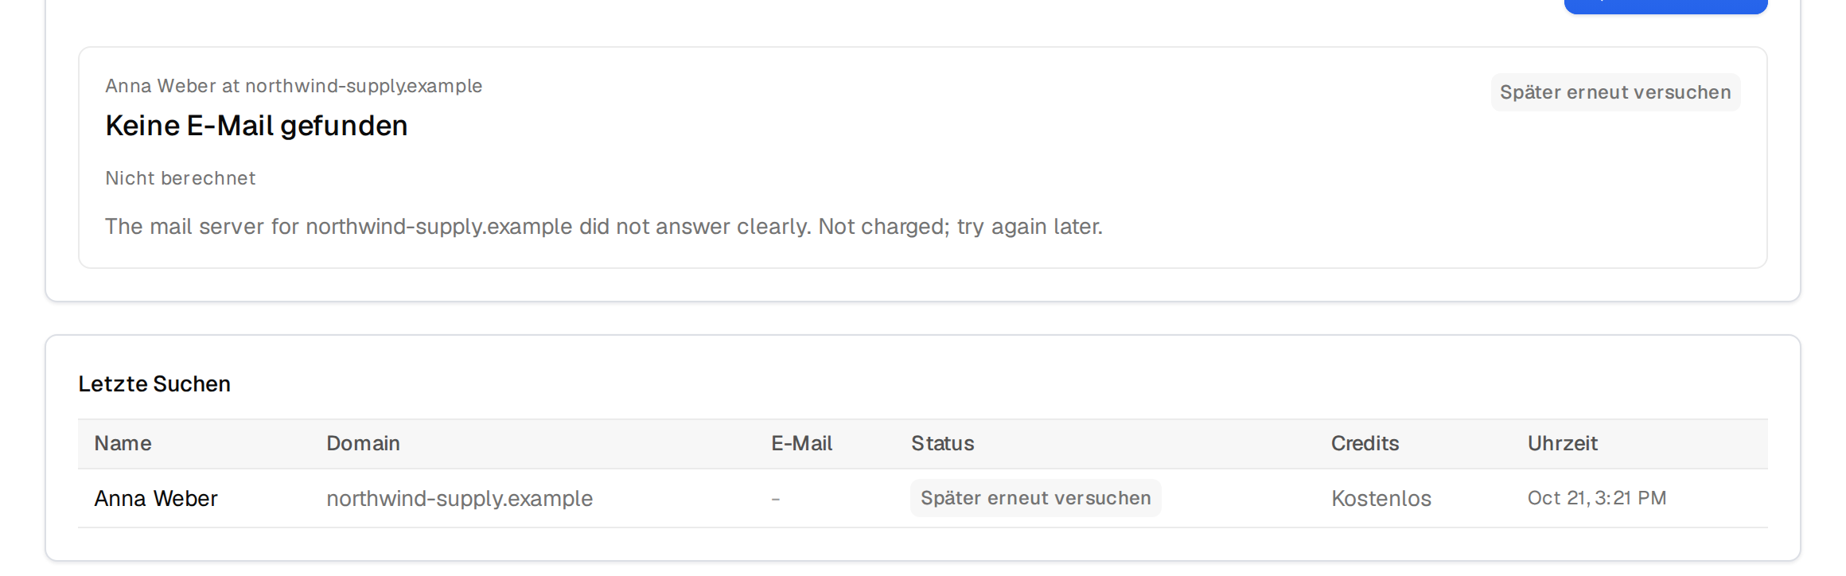Click the 'Uhrzeit' column header
Image resolution: width=1846 pixels, height=576 pixels.
[x=1562, y=443]
